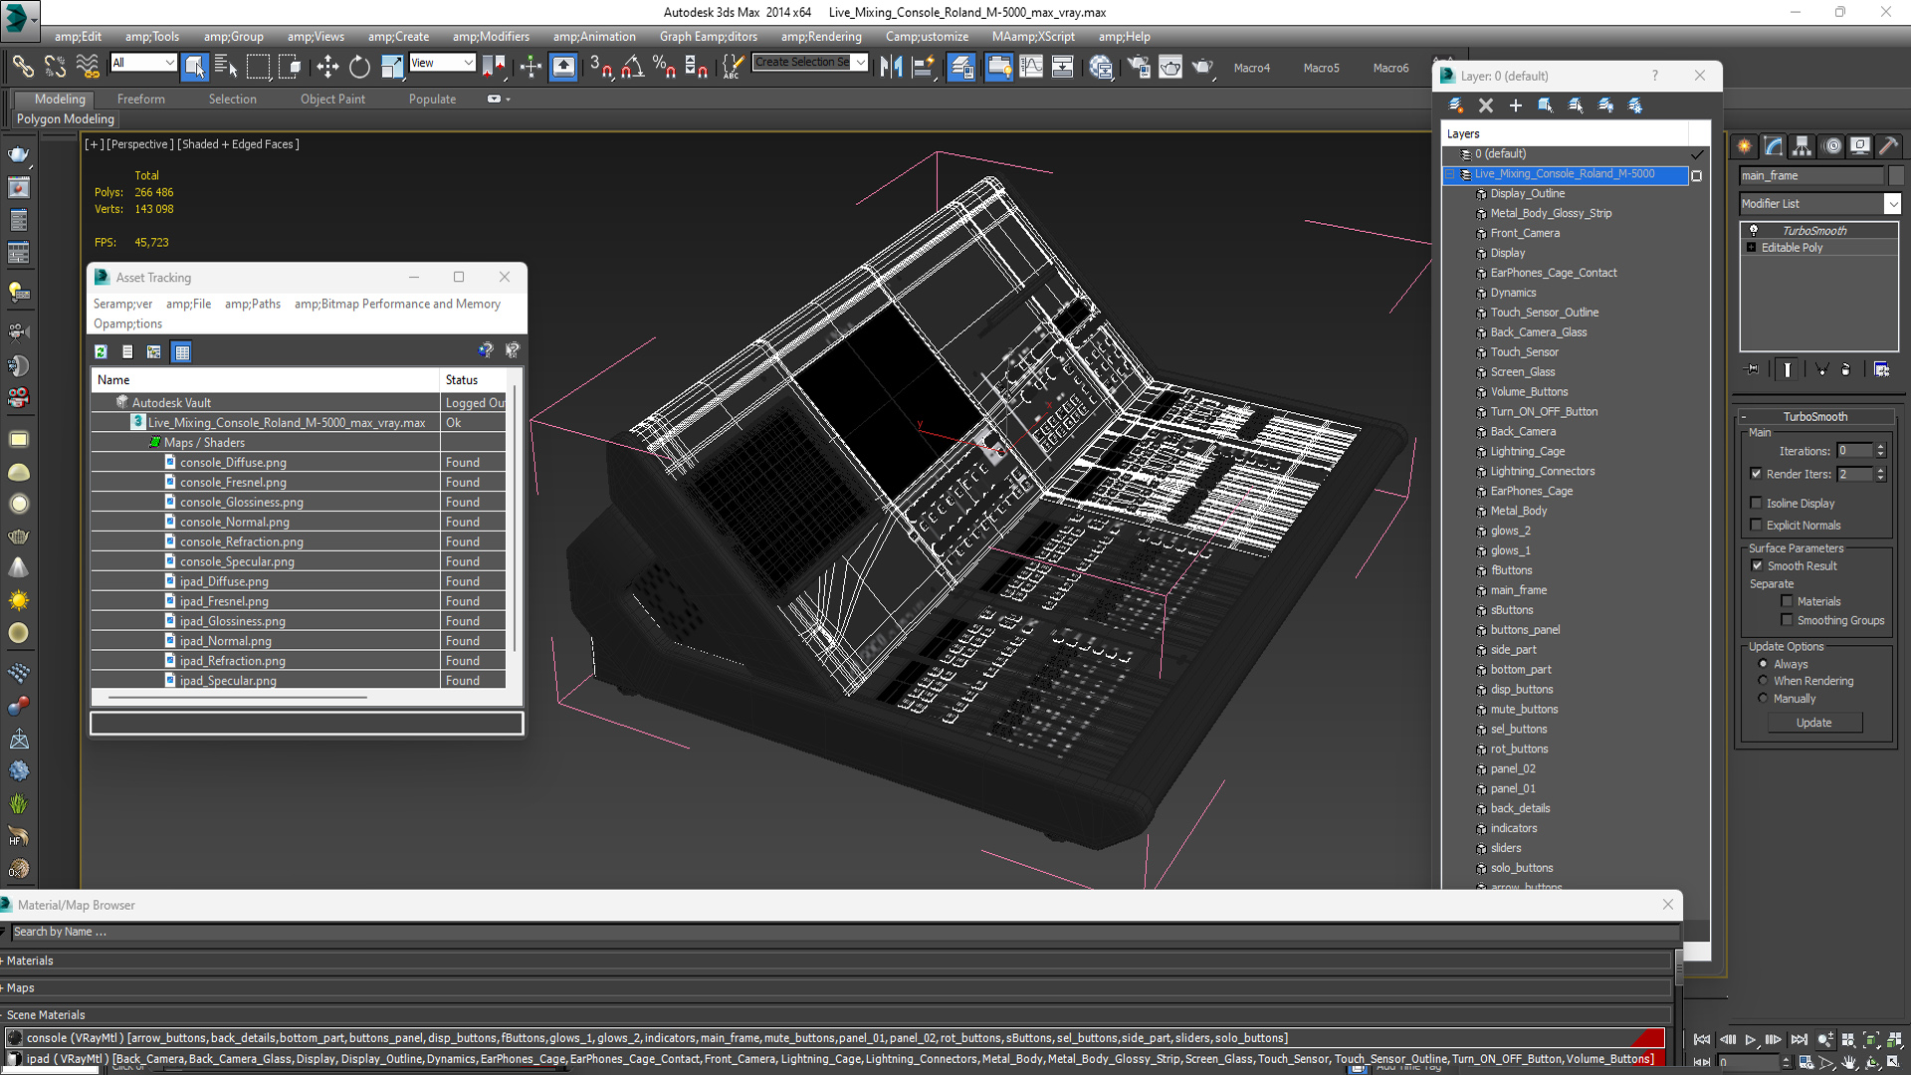Viewport: 1911px width, 1075px height.
Task: Select the When Rendering update option
Action: coord(1763,681)
